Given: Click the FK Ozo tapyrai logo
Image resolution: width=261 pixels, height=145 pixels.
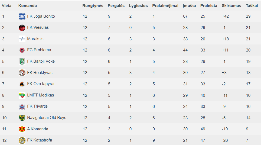Looking at the screenshot, I should click(22, 84).
